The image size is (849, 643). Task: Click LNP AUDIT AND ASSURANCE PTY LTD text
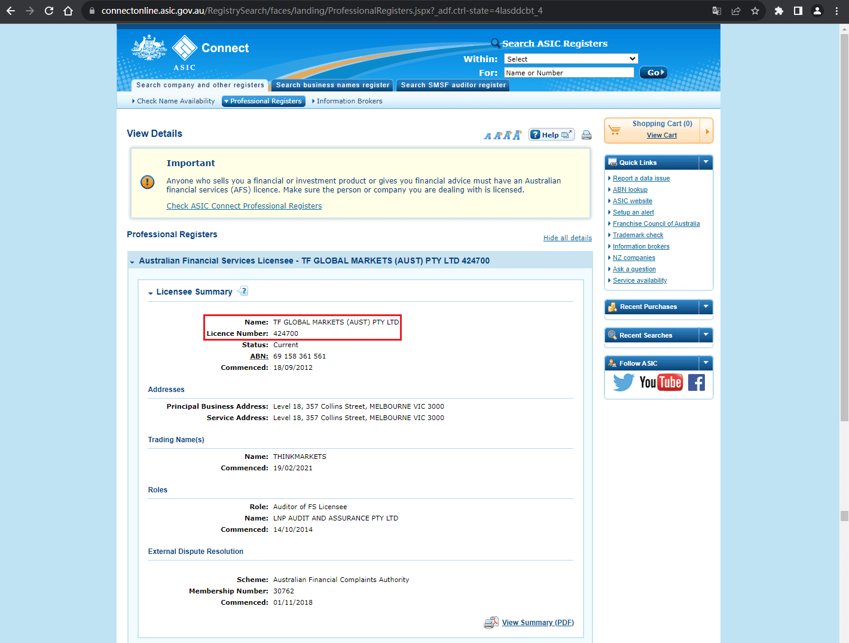tap(335, 518)
